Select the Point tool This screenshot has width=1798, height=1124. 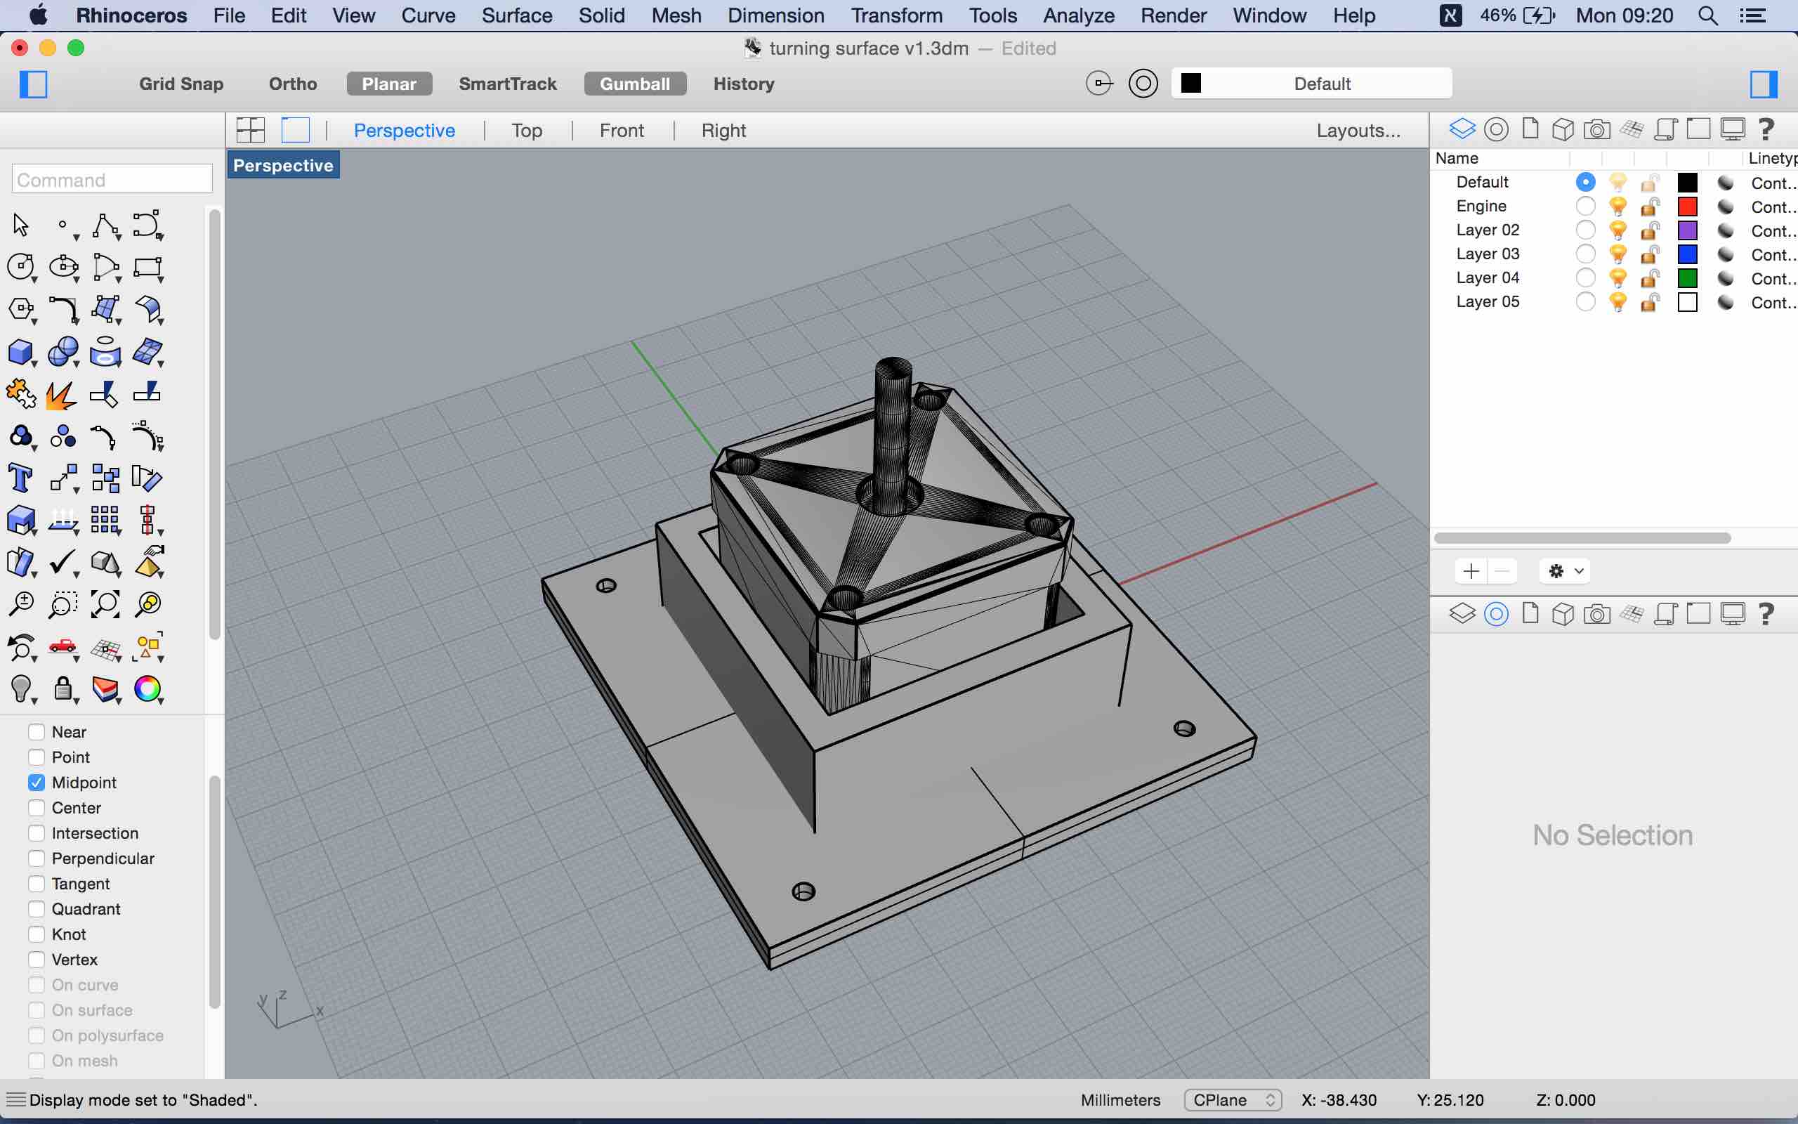coord(64,225)
